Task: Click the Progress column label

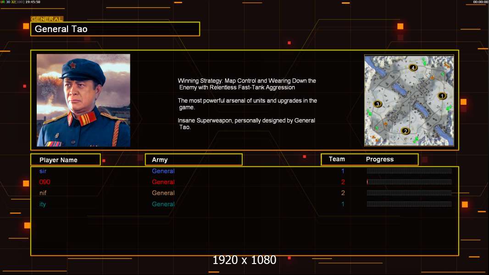Action: click(x=379, y=159)
